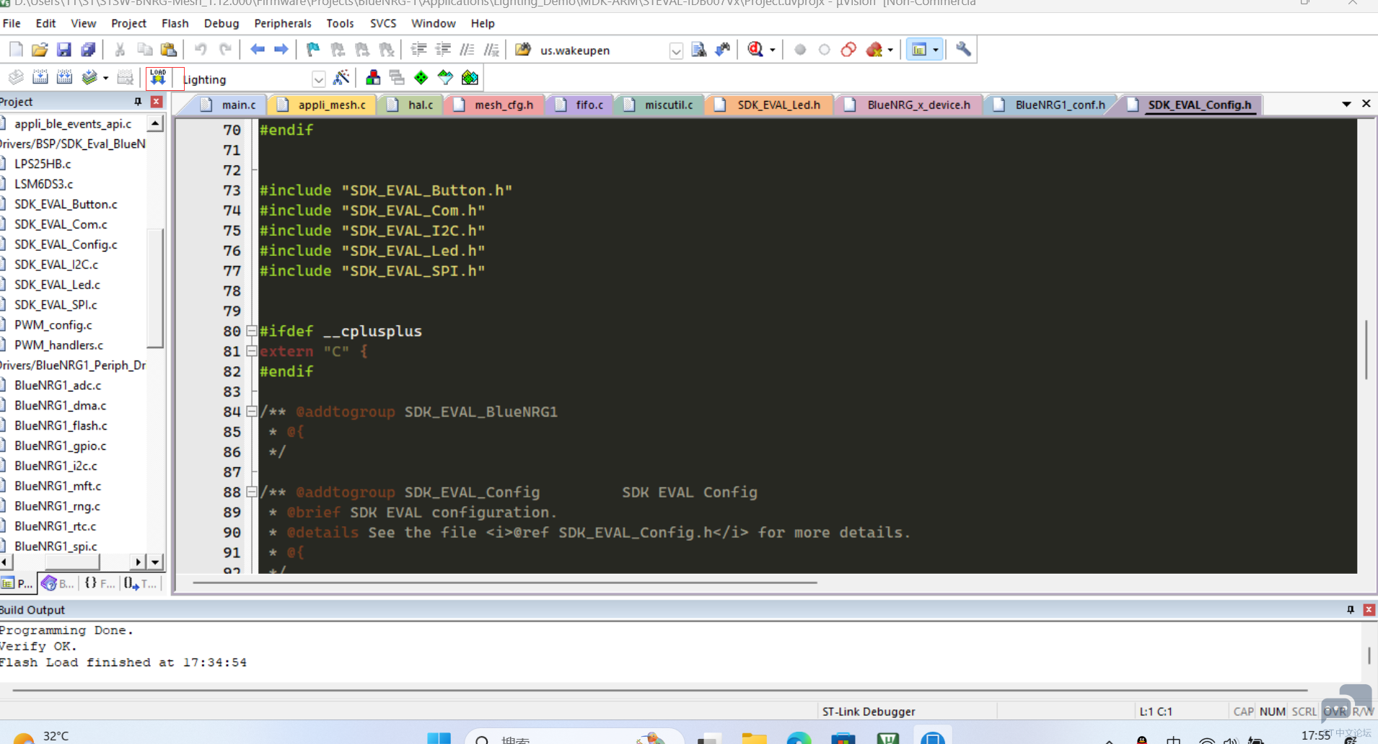Click the Paste clipboard icon
This screenshot has width=1378, height=744.
pos(169,50)
